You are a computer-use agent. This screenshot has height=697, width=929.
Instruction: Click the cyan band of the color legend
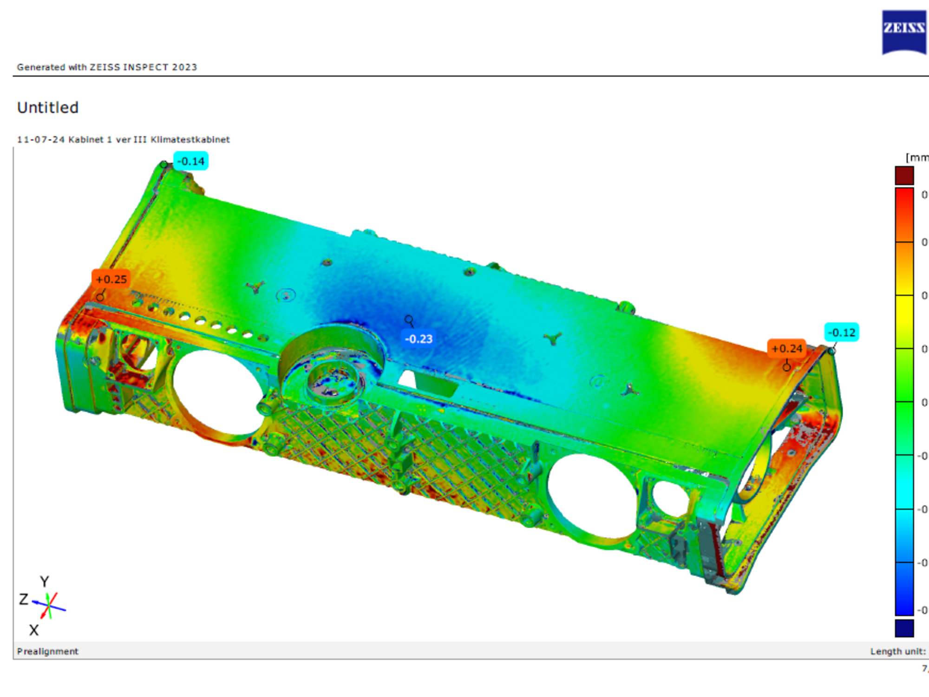(904, 482)
